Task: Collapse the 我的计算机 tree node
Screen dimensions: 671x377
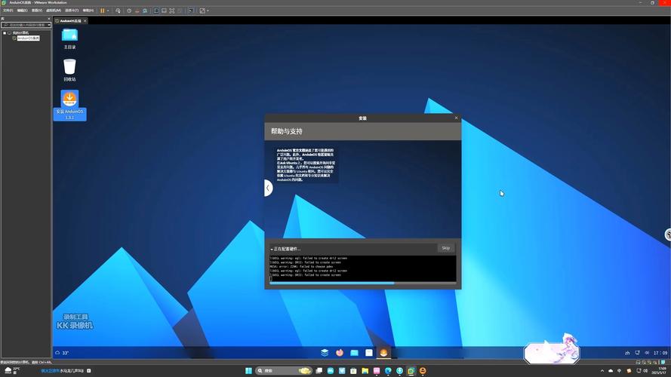Action: coord(5,33)
